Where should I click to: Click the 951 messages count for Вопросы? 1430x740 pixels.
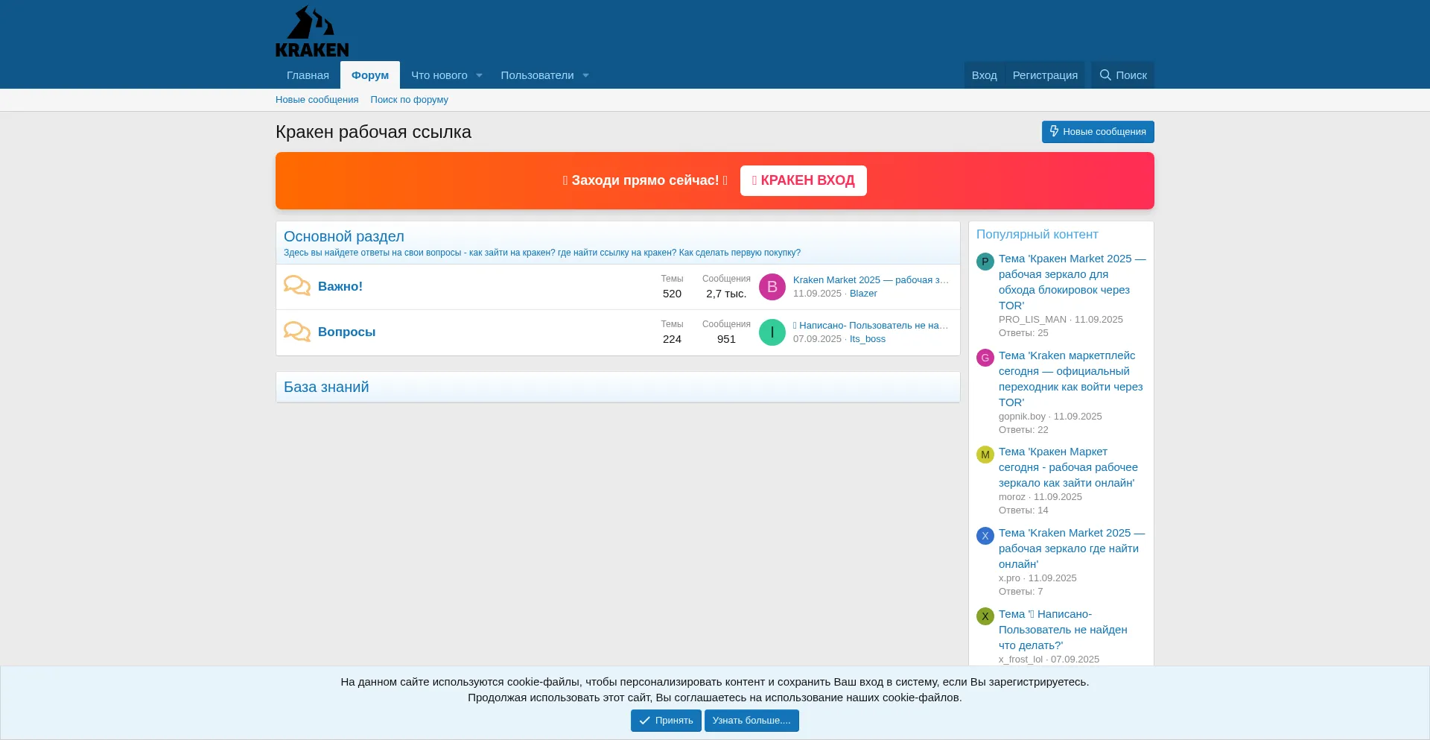point(726,339)
